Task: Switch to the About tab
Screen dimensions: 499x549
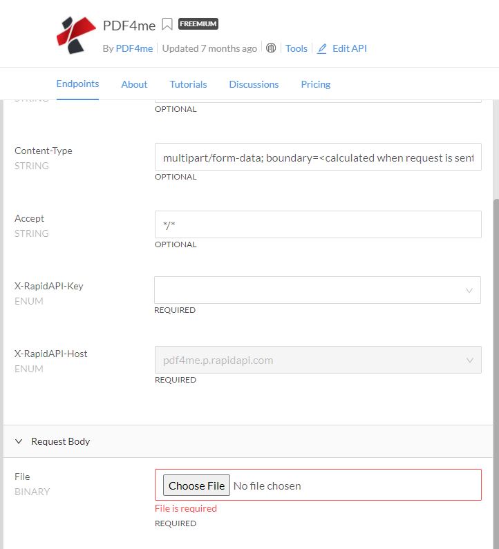Action: pos(134,84)
